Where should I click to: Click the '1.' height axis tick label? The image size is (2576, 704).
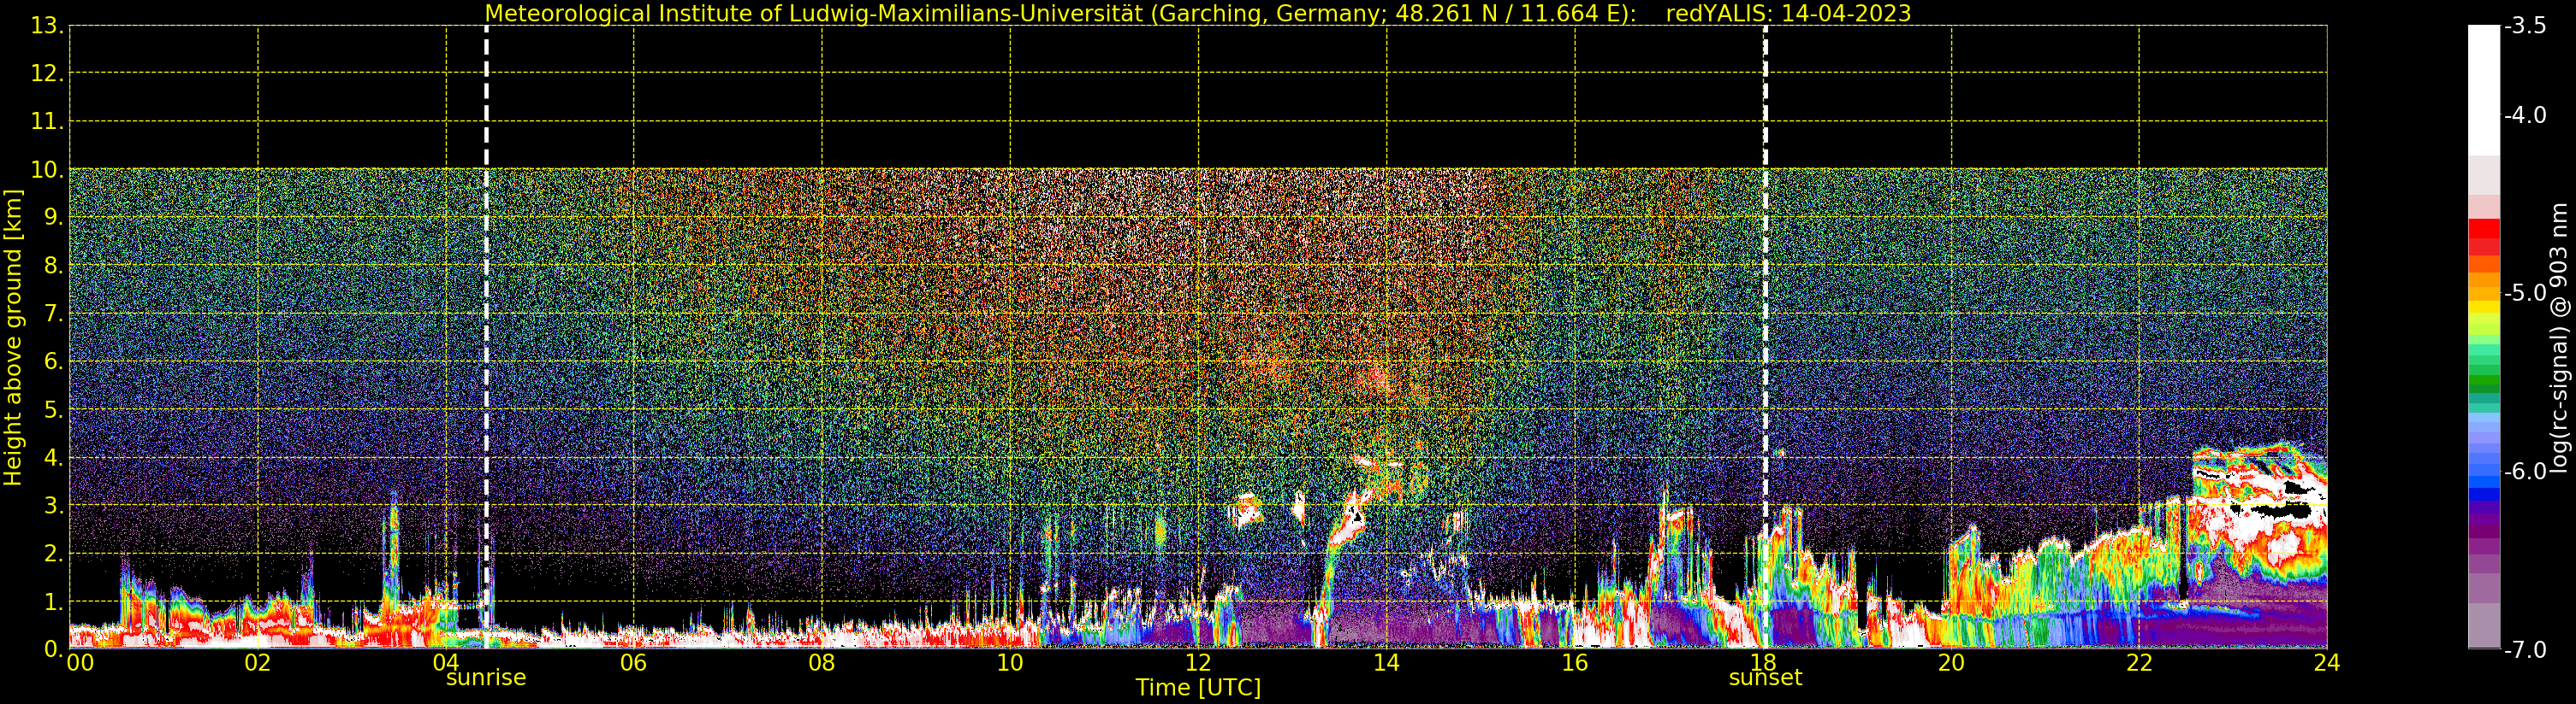pos(53,601)
